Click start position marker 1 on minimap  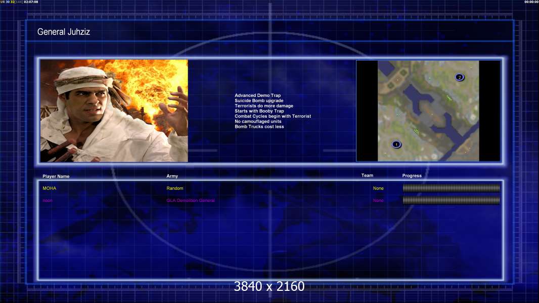pyautogui.click(x=396, y=144)
